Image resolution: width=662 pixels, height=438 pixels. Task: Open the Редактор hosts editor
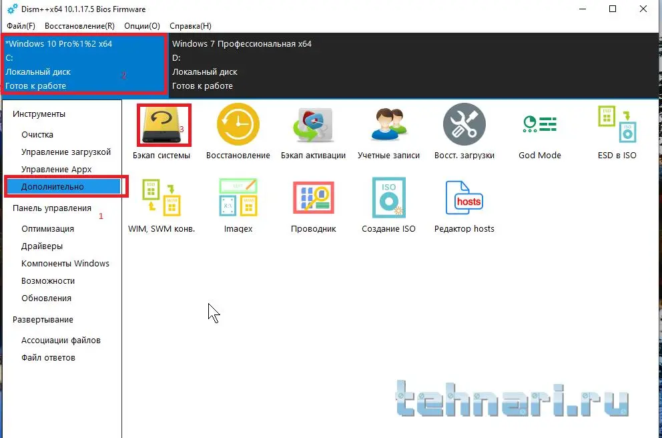(x=464, y=206)
